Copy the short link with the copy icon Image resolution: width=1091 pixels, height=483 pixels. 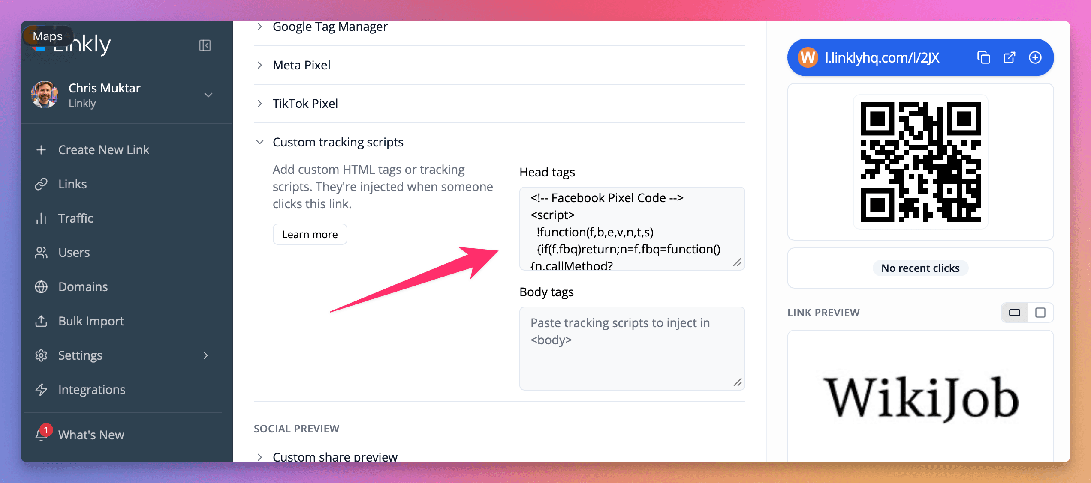click(x=983, y=57)
